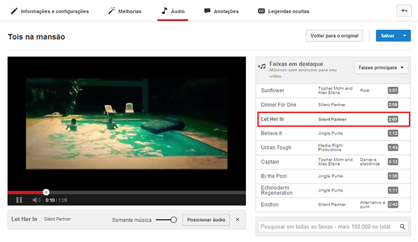The width and height of the screenshot is (418, 242).
Task: Go to the Legendas ocultas tab
Action: click(283, 11)
